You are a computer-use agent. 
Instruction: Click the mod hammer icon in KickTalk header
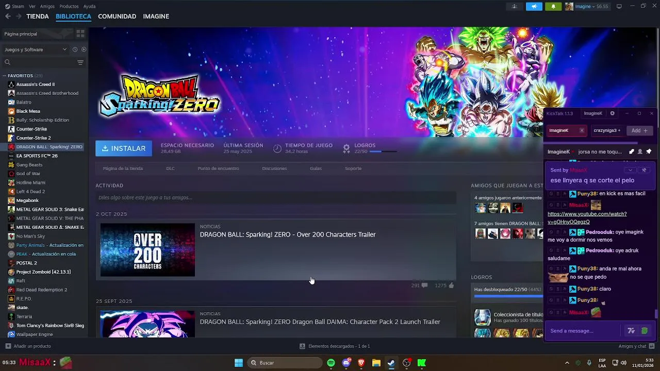pyautogui.click(x=632, y=151)
